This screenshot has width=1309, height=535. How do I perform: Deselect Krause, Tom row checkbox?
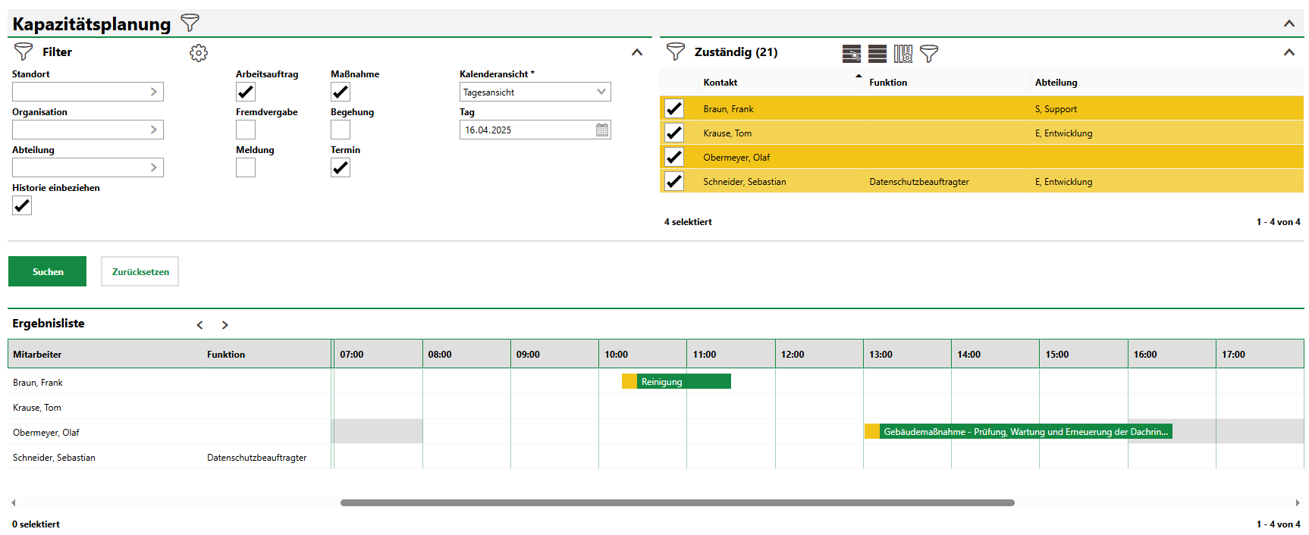[674, 133]
